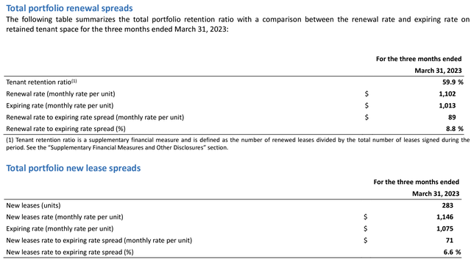Click the footnote (1) superscript marker
This screenshot has height=268, width=471.
[74, 81]
